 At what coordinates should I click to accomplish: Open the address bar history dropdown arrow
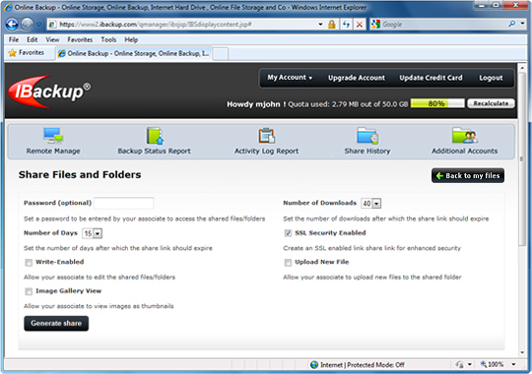320,24
